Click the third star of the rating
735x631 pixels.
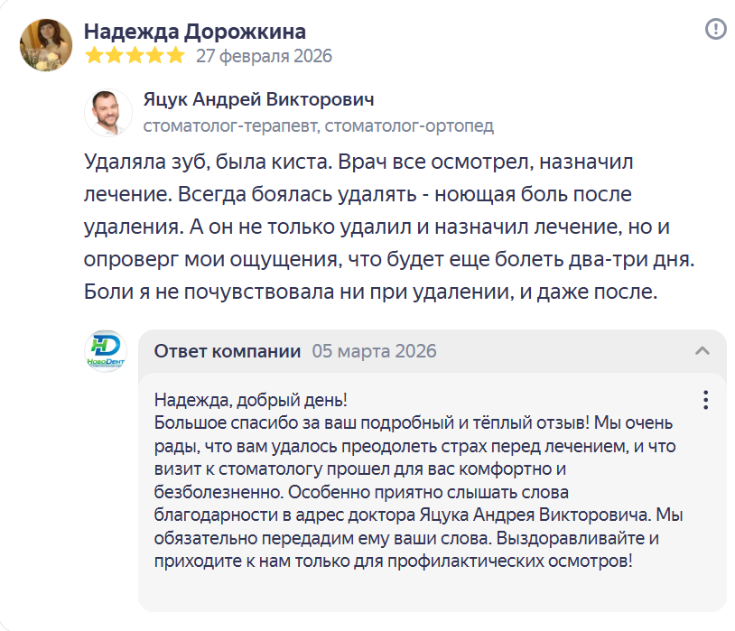tap(134, 56)
